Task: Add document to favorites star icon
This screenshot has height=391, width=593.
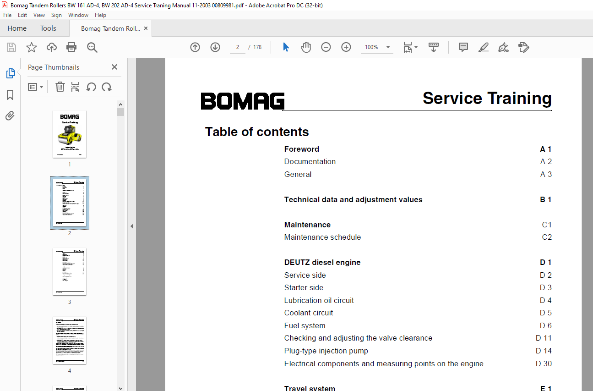Action: (31, 47)
